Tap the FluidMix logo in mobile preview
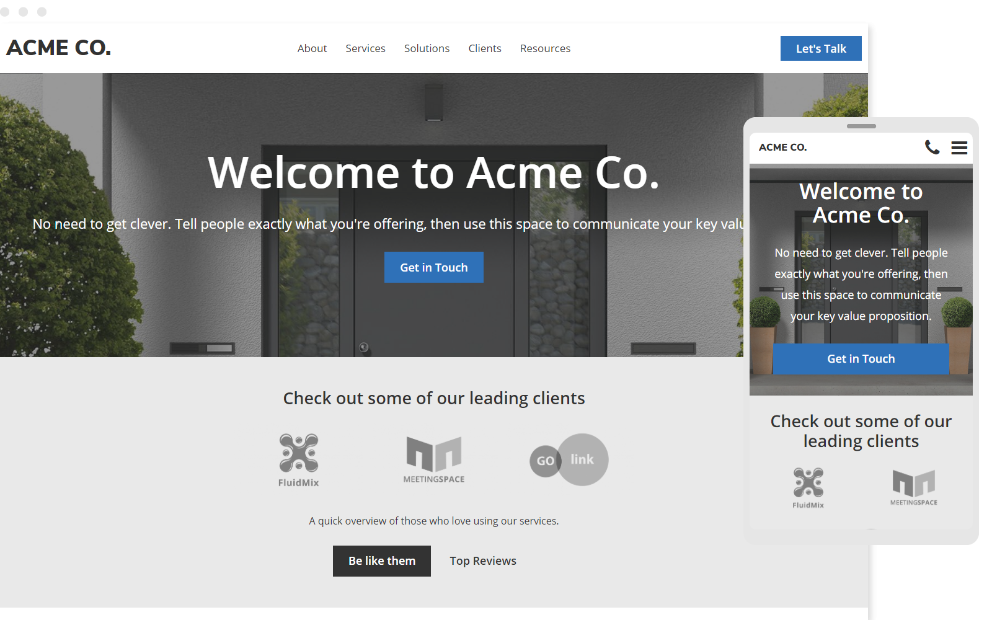992x620 pixels. (808, 488)
